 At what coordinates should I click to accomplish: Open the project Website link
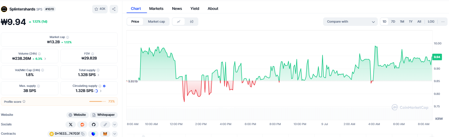(77, 115)
